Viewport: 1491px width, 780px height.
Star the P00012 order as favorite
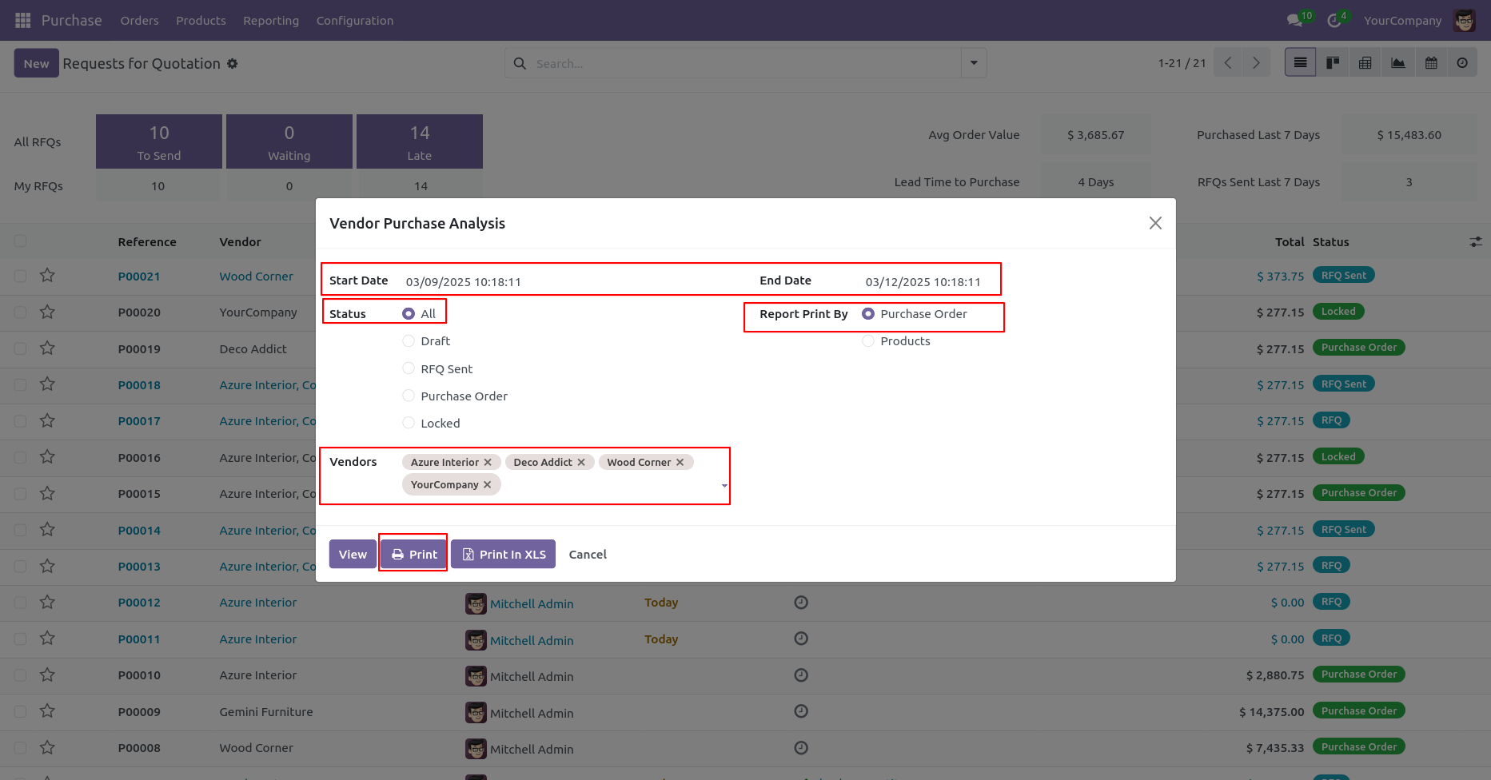pyautogui.click(x=47, y=602)
